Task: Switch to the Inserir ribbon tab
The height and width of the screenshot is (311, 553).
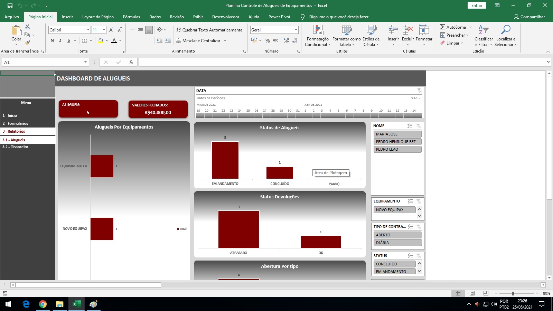Action: [67, 17]
